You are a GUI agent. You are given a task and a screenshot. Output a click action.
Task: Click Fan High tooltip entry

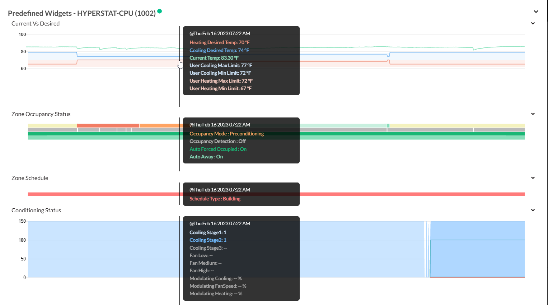[x=202, y=271]
